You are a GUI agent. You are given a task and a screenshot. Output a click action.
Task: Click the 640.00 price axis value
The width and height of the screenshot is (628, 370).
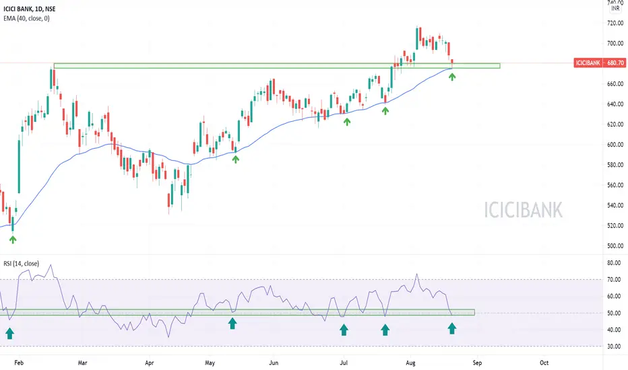tap(615, 104)
